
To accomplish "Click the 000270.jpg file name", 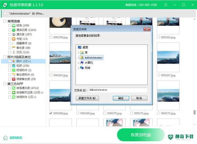I will [114, 113].
